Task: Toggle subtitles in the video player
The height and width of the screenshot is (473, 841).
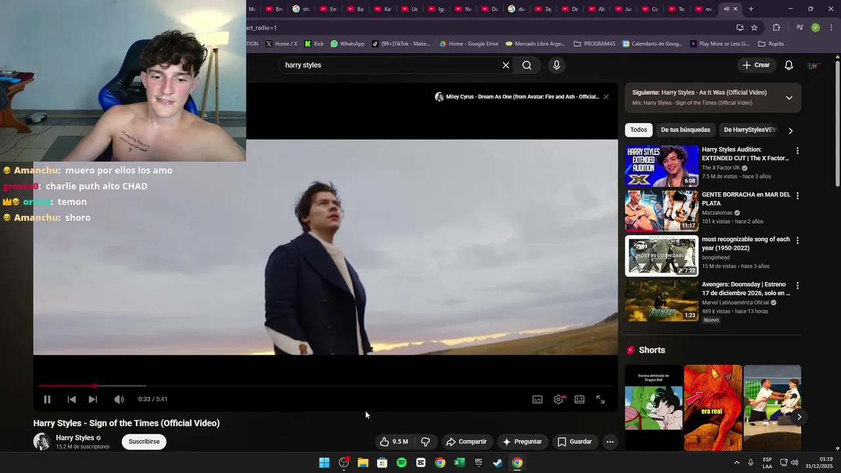Action: click(x=537, y=399)
